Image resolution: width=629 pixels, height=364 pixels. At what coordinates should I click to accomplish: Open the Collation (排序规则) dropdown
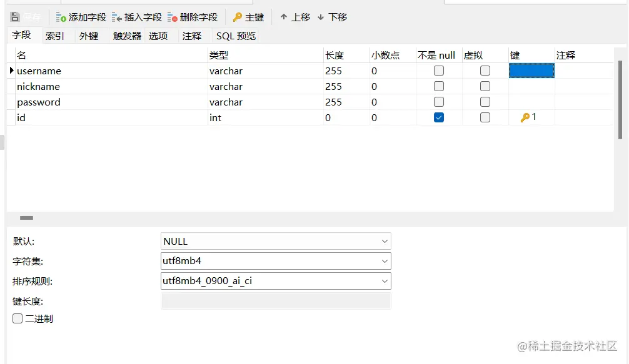point(276,281)
